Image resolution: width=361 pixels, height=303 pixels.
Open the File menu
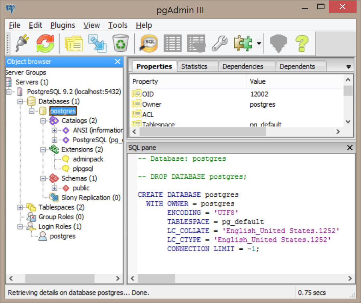pos(14,25)
